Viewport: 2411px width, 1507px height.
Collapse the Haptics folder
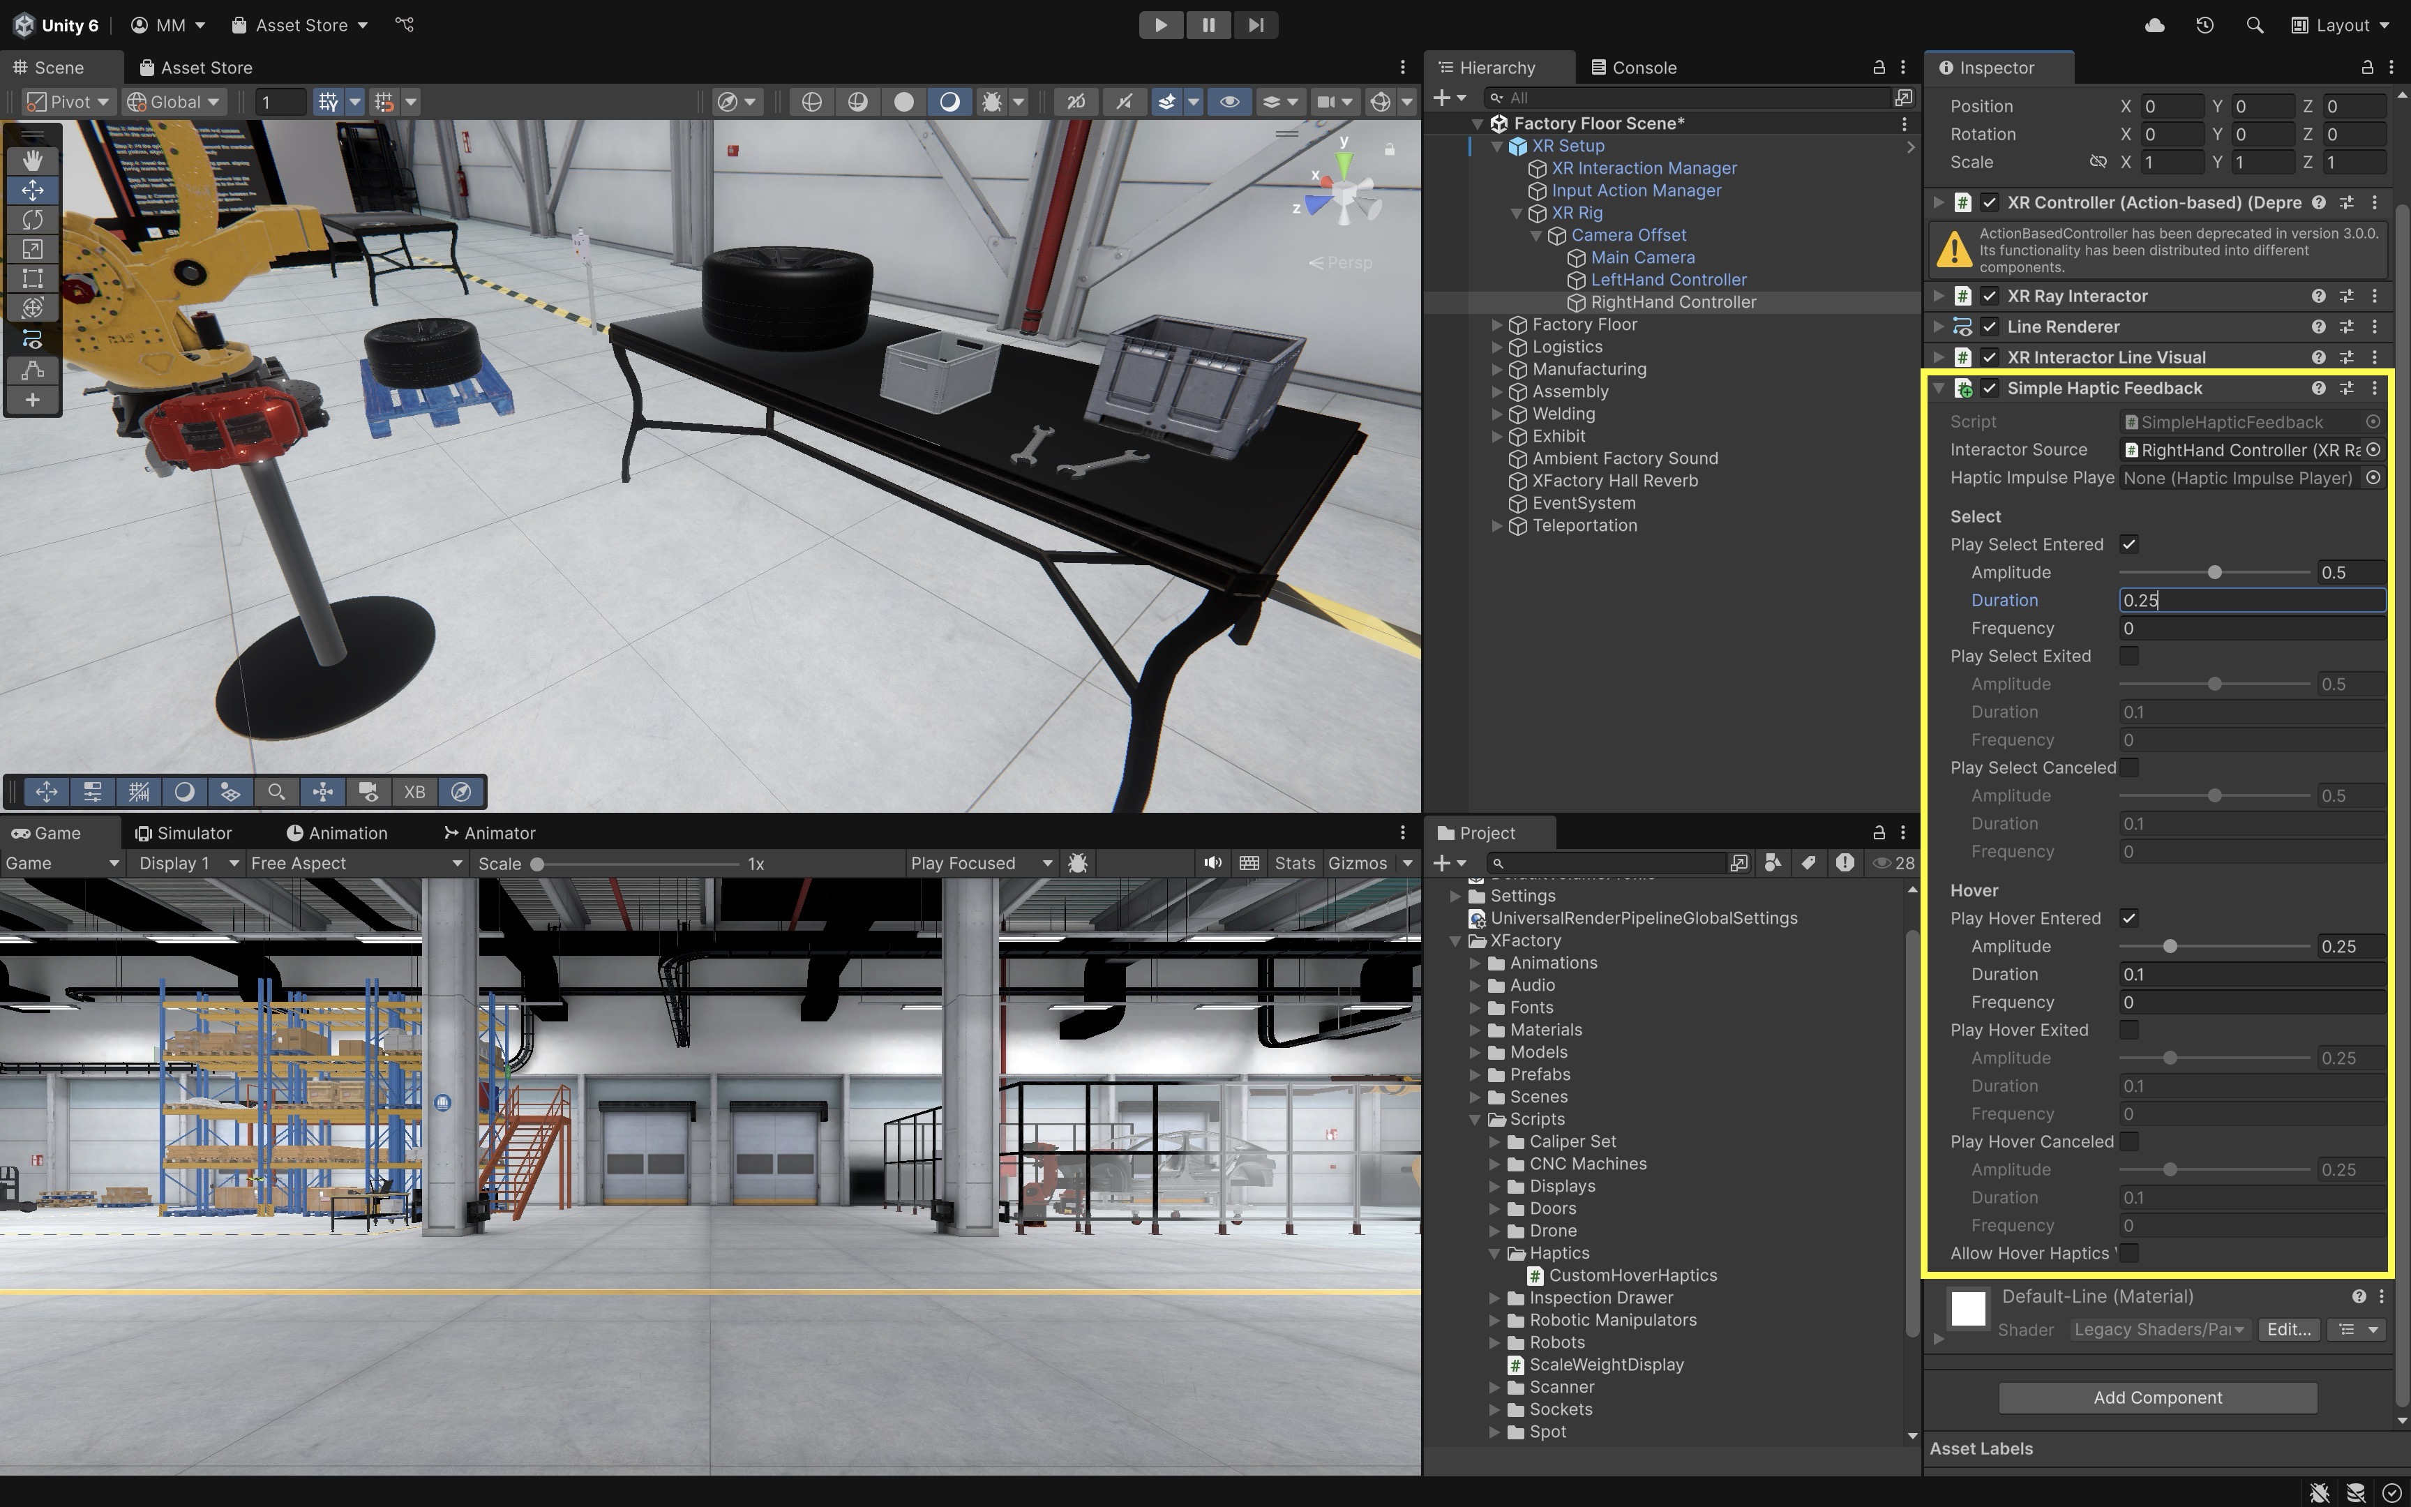click(1494, 1254)
